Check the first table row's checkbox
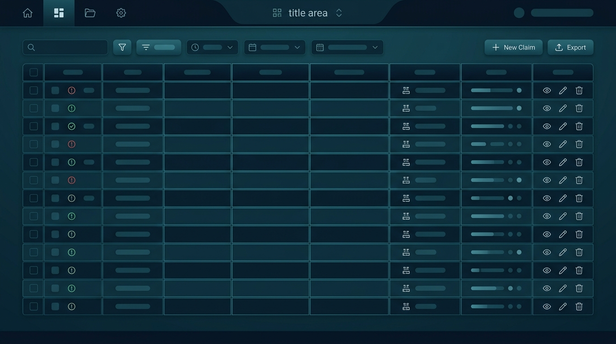 34,90
